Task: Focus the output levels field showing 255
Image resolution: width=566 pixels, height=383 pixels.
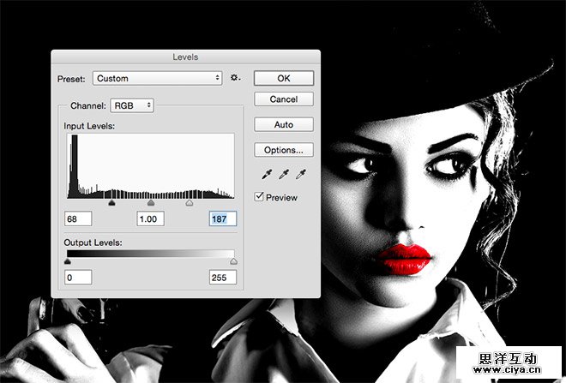Action: 223,278
